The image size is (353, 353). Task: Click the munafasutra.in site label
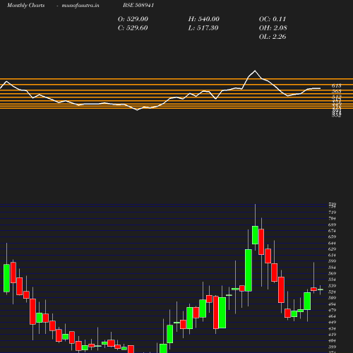point(80,5)
